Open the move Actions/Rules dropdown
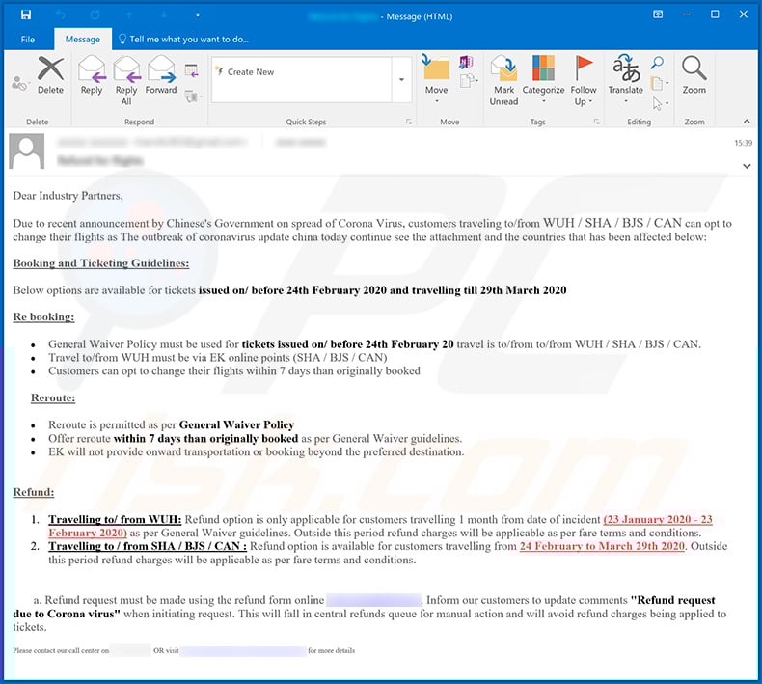 469,81
